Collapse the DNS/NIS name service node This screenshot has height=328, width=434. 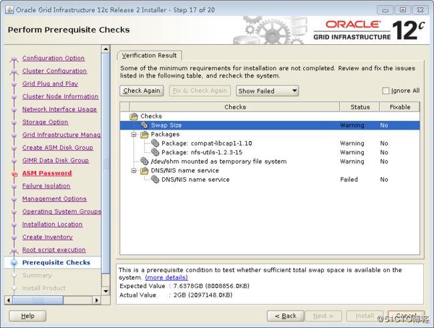coord(134,170)
